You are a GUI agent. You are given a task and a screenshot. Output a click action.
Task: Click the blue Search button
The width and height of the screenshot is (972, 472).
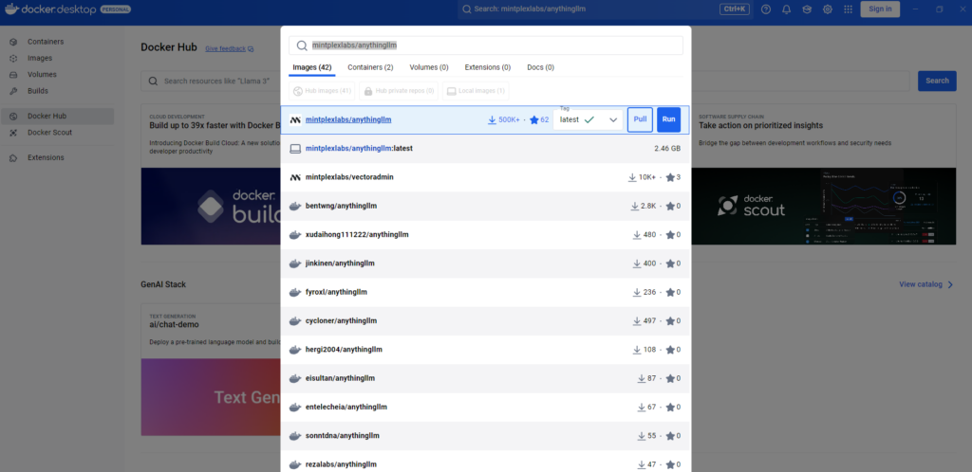937,82
